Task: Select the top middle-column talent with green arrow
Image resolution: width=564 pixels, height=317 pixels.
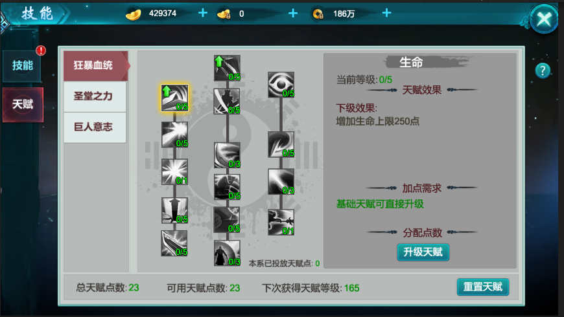Action: point(227,68)
